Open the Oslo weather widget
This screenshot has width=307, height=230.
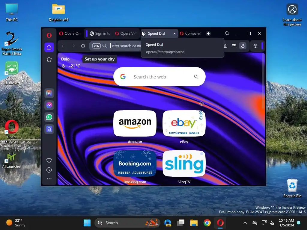pyautogui.click(x=70, y=62)
